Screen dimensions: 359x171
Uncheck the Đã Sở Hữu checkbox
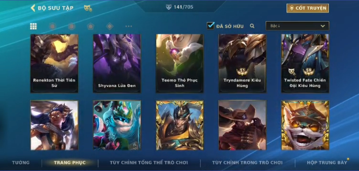pyautogui.click(x=210, y=26)
